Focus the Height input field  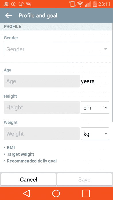(x=42, y=107)
